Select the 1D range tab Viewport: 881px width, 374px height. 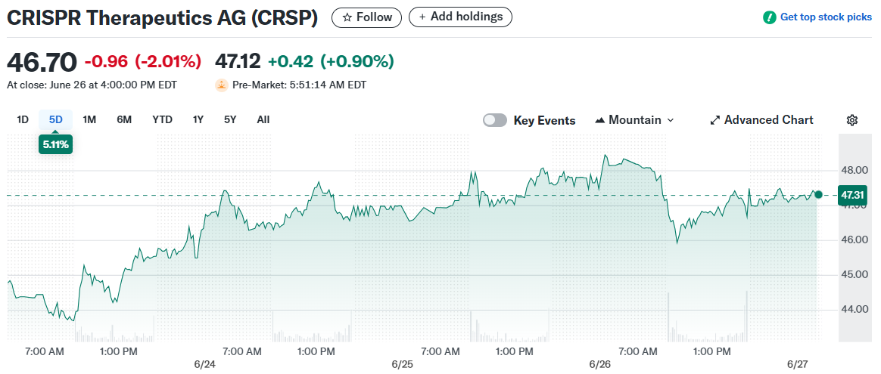[x=23, y=119]
